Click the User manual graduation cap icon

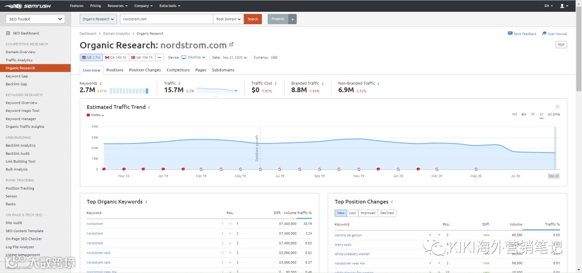point(544,33)
